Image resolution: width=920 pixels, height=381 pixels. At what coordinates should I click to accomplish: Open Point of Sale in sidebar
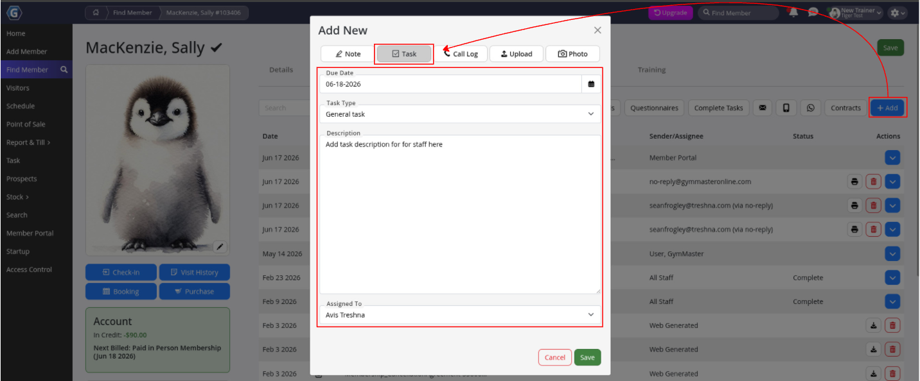tap(26, 124)
